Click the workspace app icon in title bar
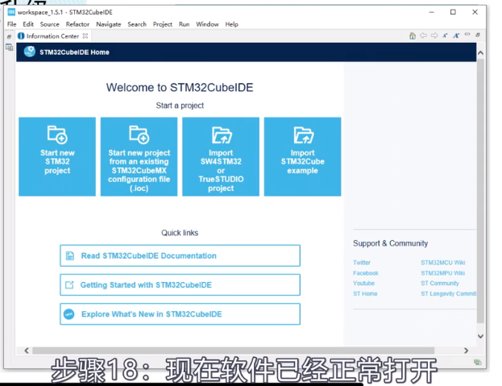The width and height of the screenshot is (502, 386). pyautogui.click(x=11, y=12)
